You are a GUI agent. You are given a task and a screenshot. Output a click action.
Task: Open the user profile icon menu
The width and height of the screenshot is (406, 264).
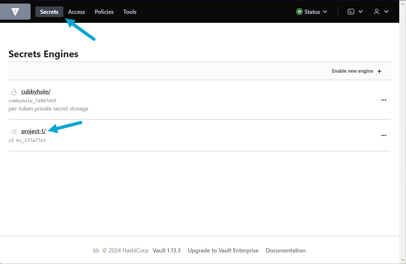pos(377,12)
